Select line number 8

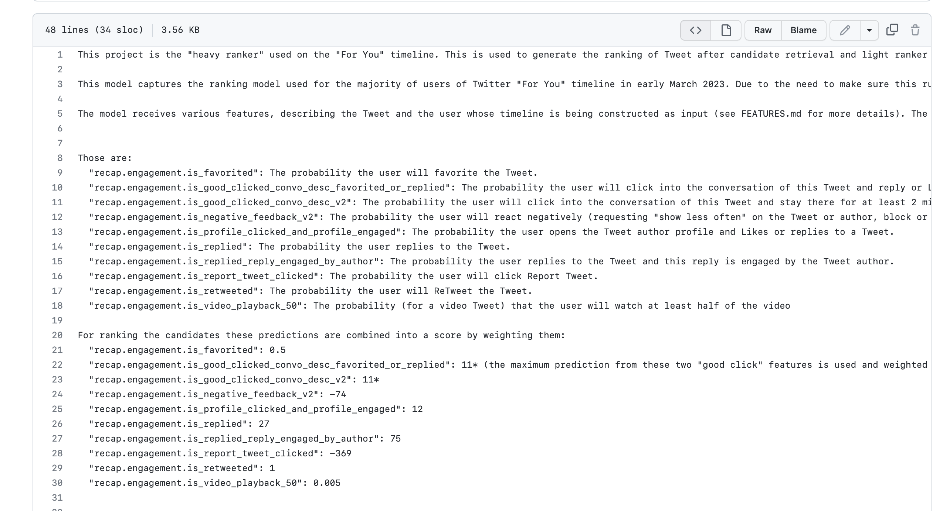click(60, 158)
